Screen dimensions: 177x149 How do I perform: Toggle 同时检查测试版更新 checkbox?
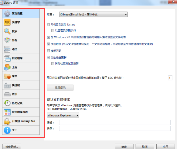(53, 63)
